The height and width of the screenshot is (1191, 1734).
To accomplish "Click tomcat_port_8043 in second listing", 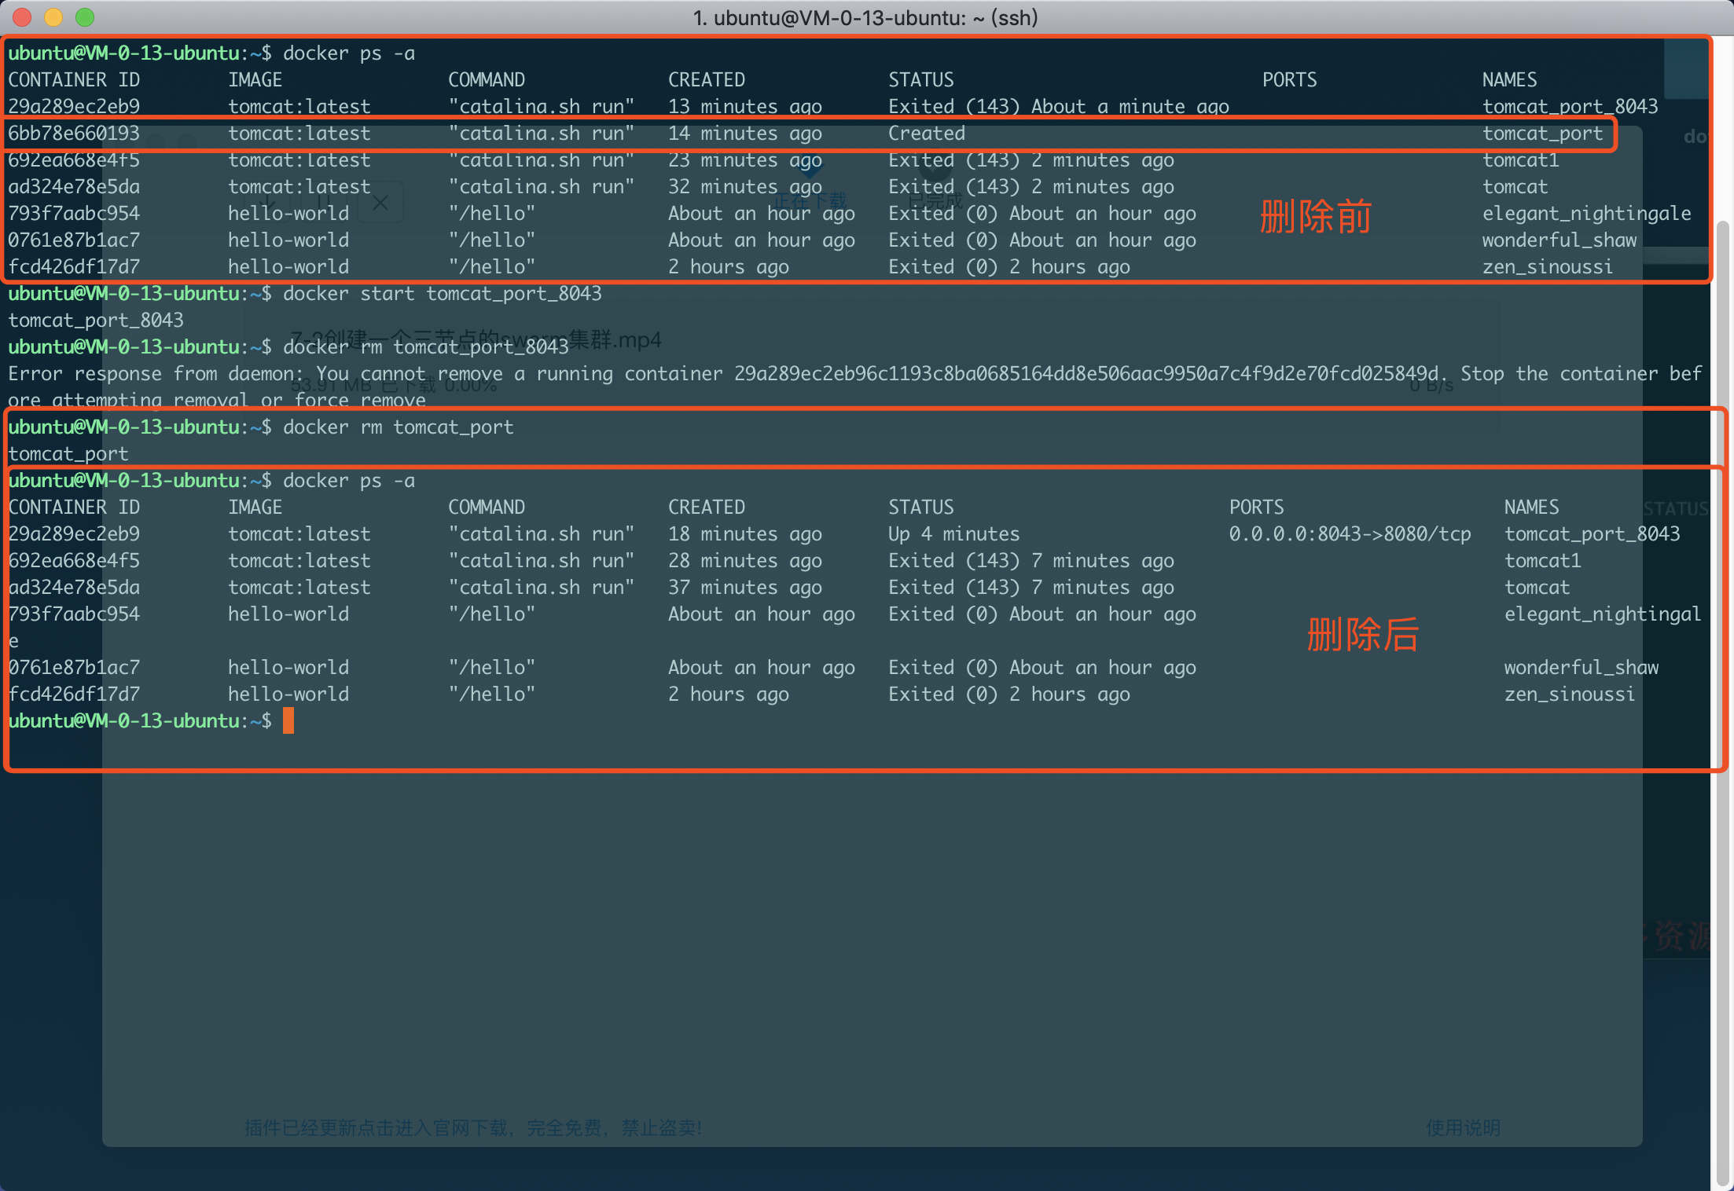I will coord(1592,533).
